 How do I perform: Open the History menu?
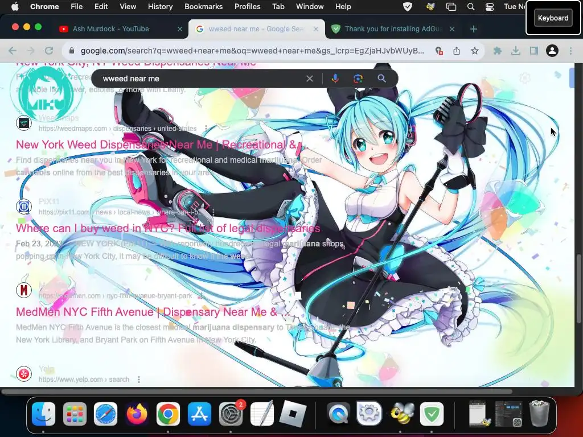click(x=160, y=6)
